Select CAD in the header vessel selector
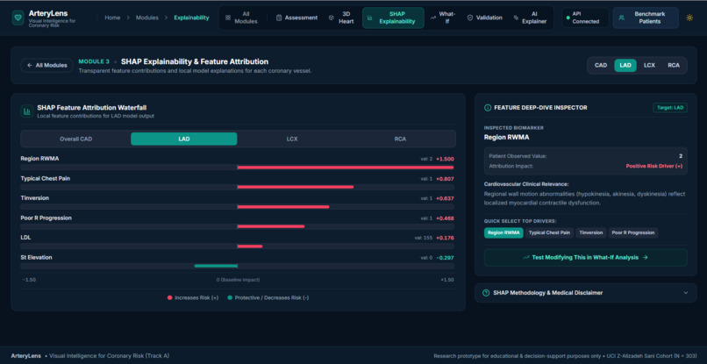Viewport: 707px width, 364px height. [x=601, y=66]
